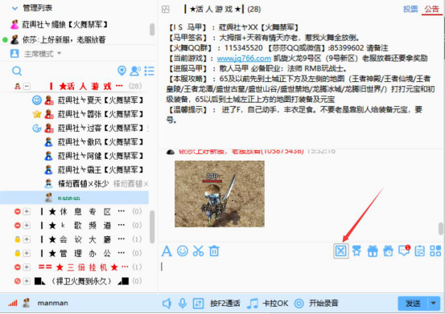
Task: Open the font formatting A icon
Action: pos(167,251)
